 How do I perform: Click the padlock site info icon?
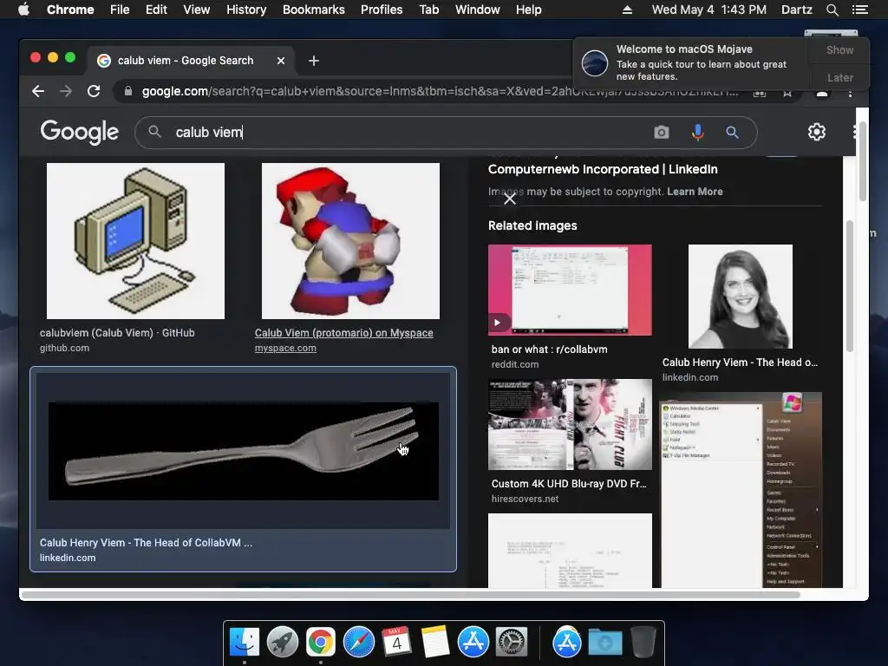click(128, 91)
